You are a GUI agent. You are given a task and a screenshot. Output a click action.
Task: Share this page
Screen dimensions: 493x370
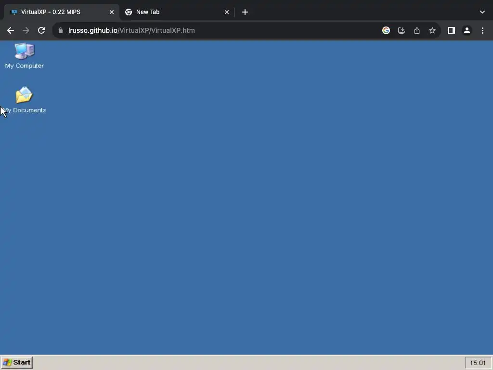tap(417, 30)
